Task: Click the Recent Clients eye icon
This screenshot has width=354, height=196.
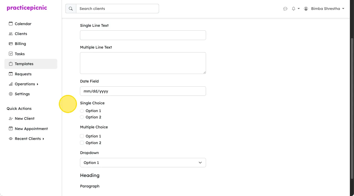Action: 11,139
